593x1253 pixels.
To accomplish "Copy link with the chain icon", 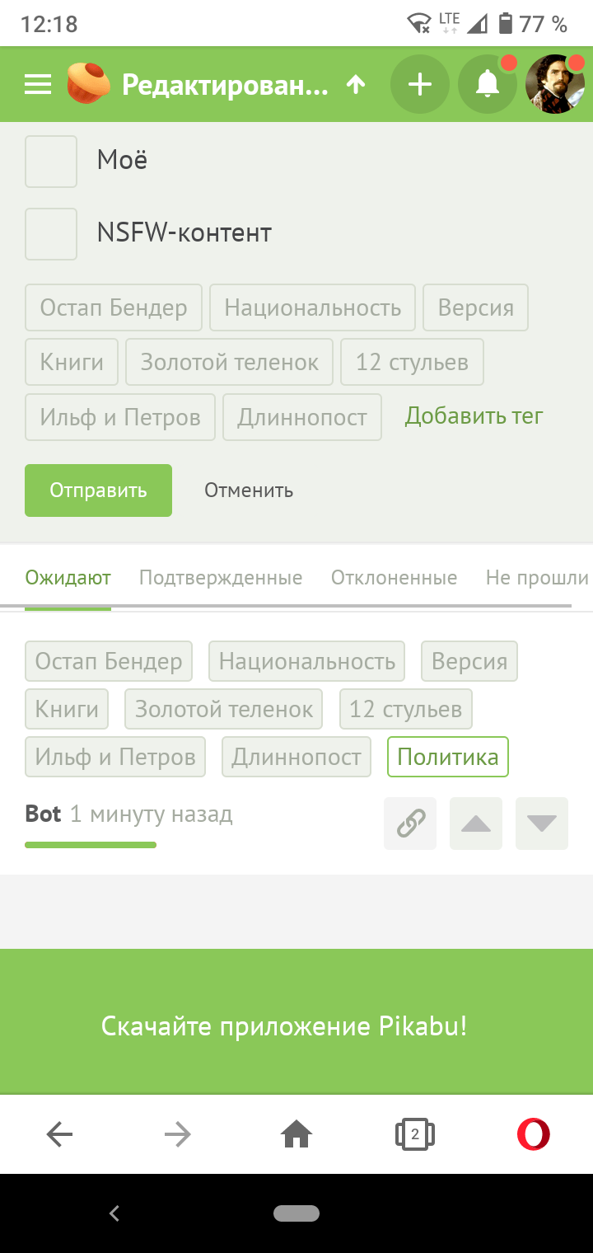I will point(410,823).
